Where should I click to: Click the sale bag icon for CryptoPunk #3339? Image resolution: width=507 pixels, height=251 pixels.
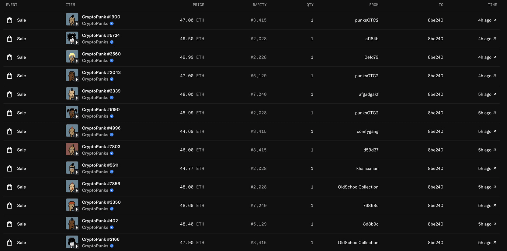tap(10, 94)
